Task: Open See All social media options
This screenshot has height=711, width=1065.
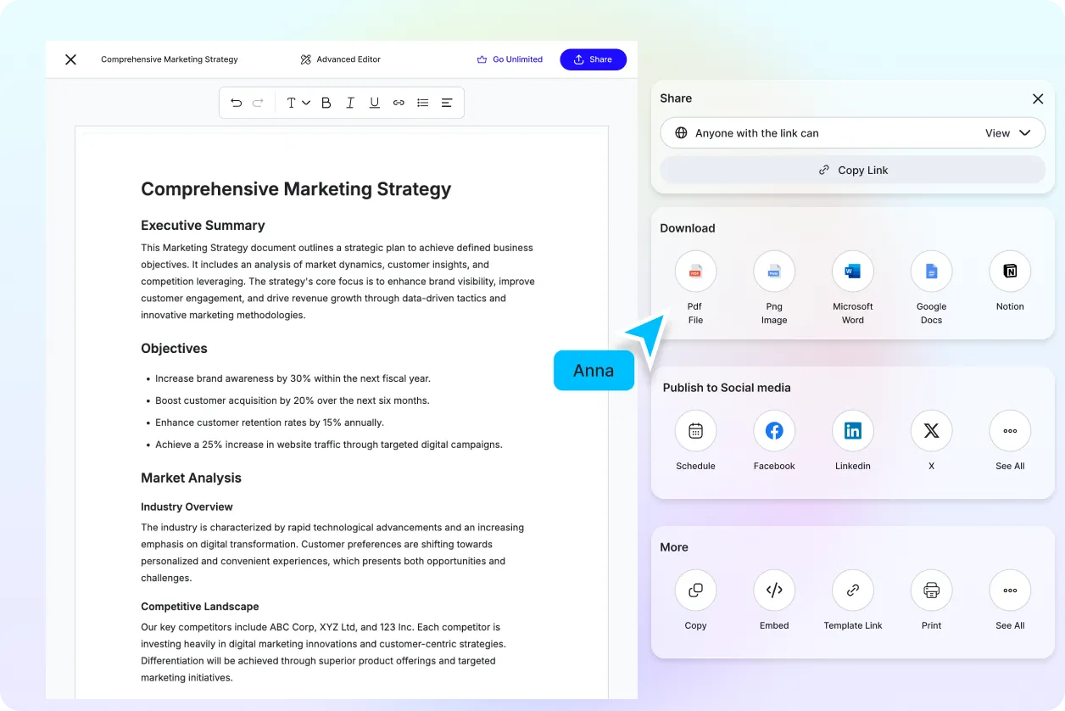Action: 1009,430
